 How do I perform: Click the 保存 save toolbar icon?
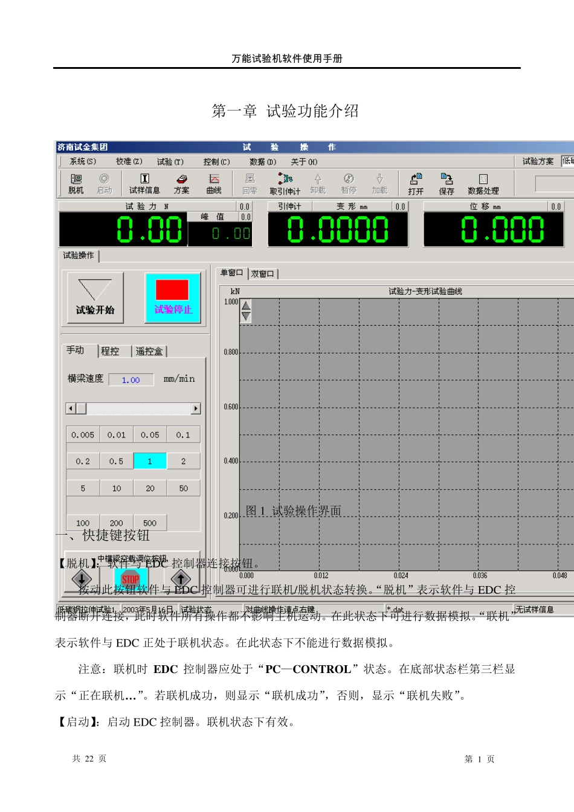447,184
